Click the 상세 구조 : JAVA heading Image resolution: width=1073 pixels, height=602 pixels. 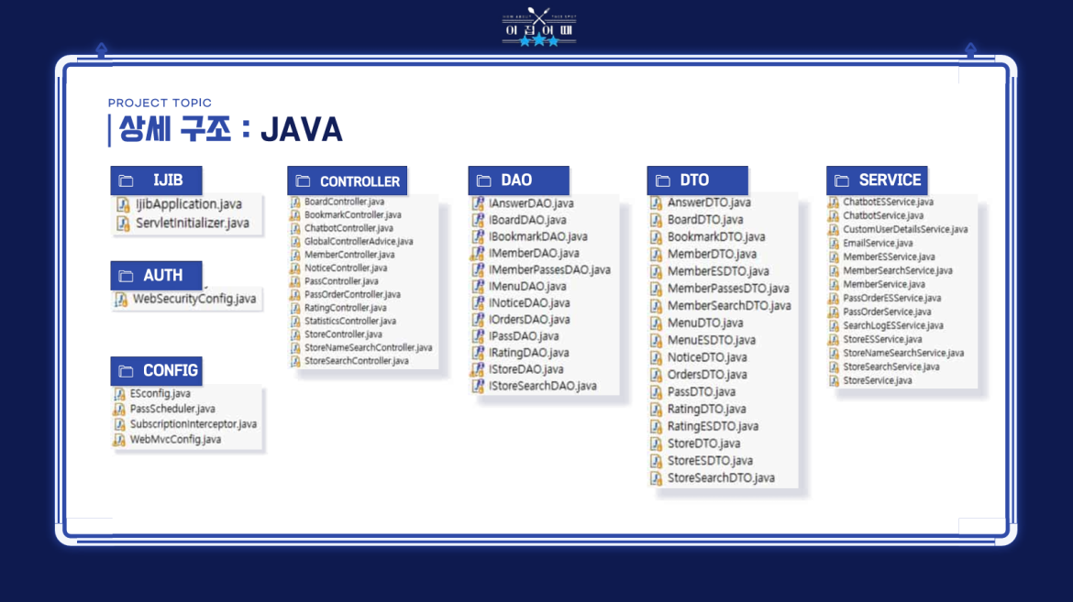click(230, 129)
